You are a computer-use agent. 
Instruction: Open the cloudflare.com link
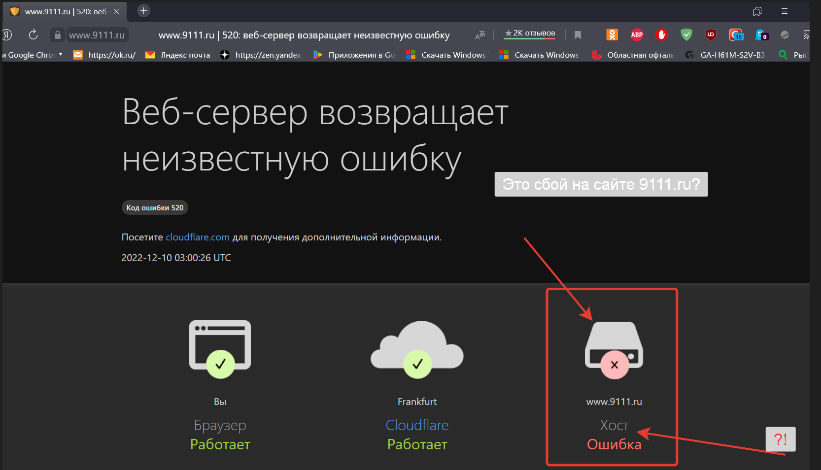[x=197, y=237]
